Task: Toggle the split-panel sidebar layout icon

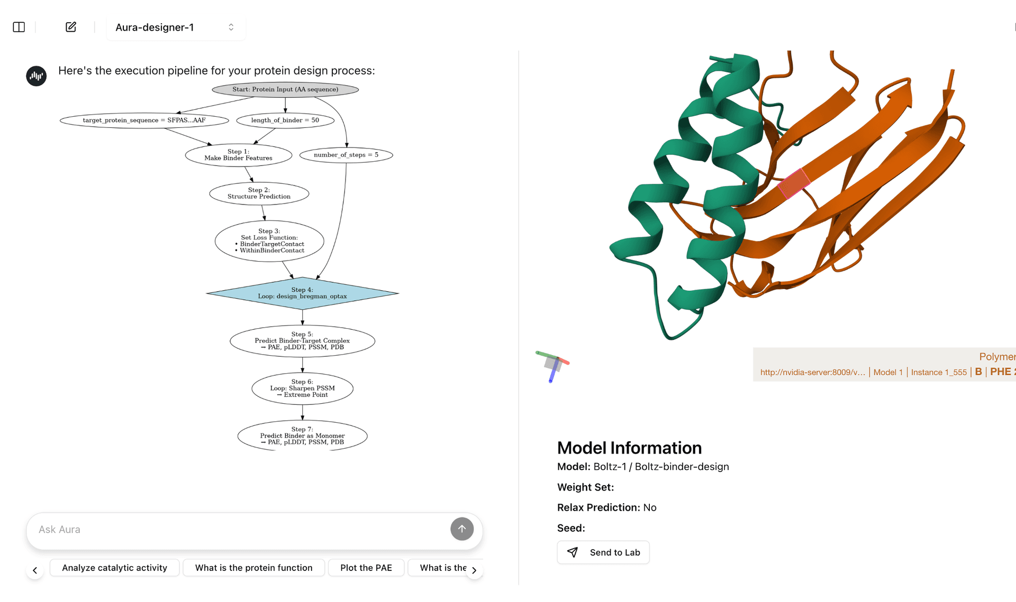Action: point(18,27)
